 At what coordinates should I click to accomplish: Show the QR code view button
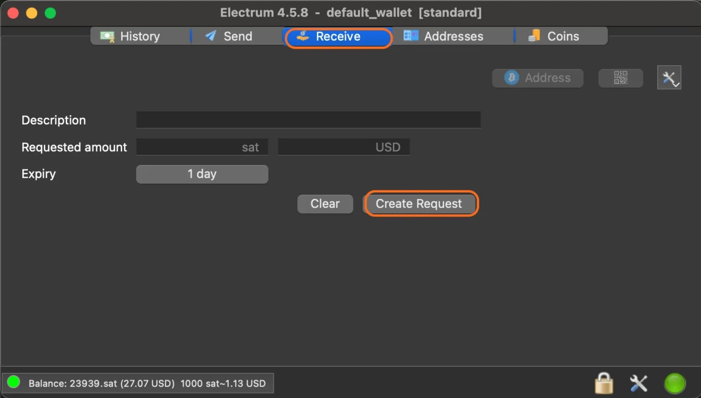(620, 78)
